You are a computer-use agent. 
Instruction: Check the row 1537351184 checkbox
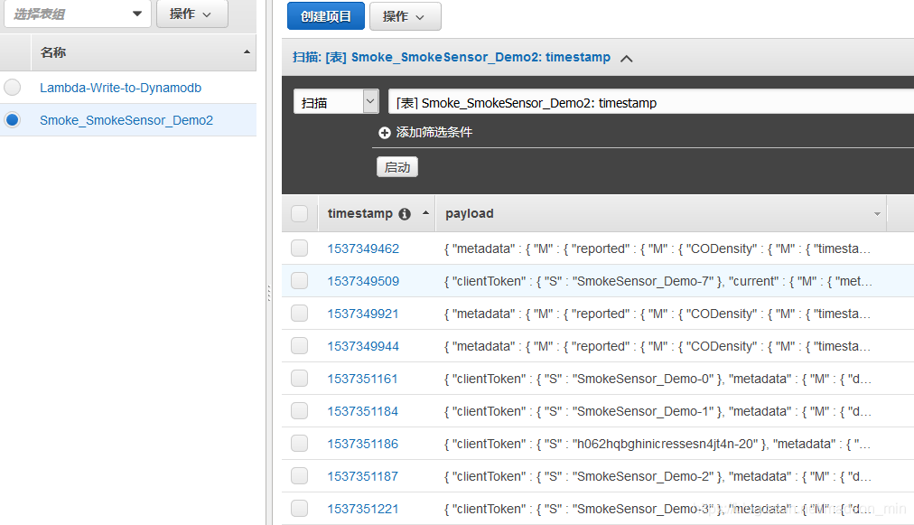[300, 410]
